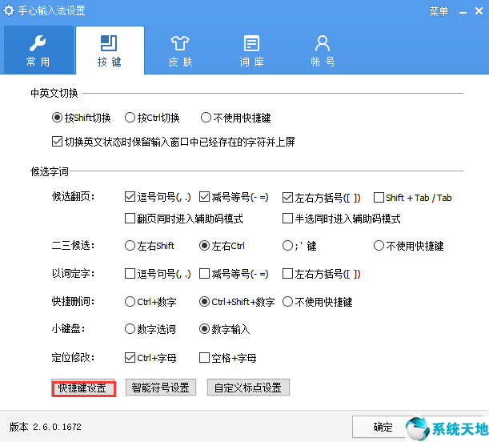Toggle 逗号句号 checkbox for 候选翻页
The image size is (489, 442).
coord(158,197)
